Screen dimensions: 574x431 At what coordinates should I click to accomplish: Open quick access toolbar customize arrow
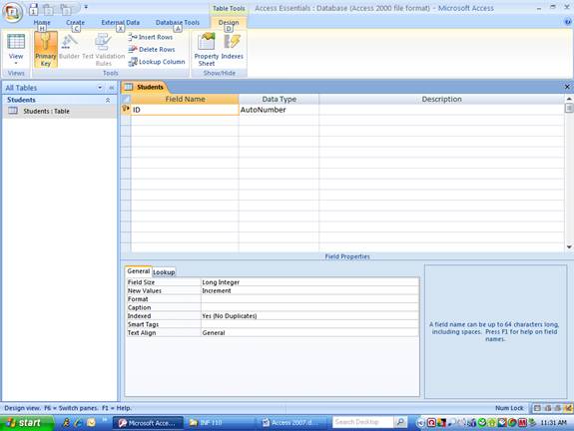[86, 7]
